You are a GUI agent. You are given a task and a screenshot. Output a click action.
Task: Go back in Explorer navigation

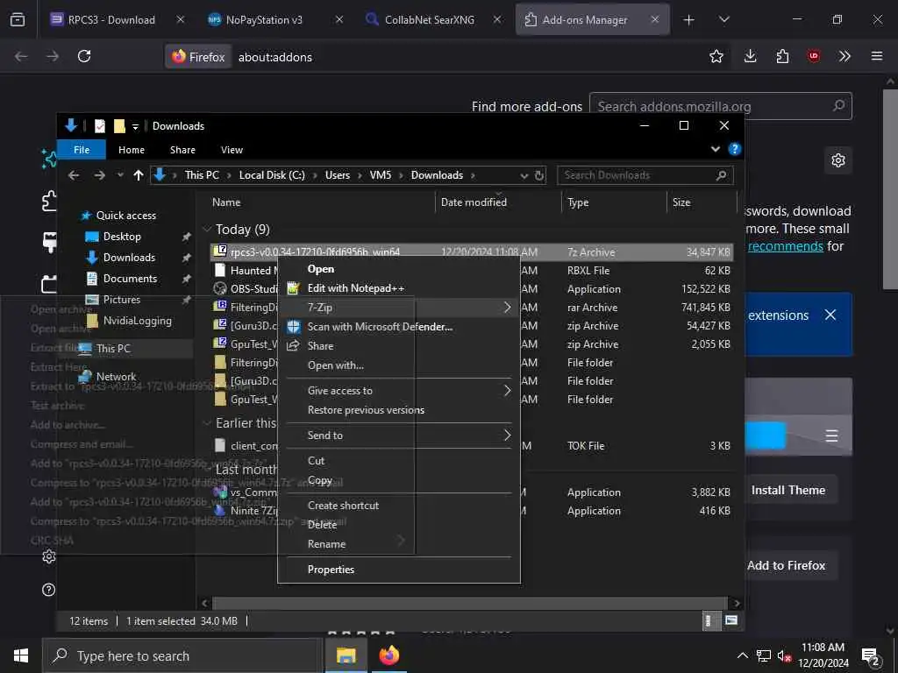[x=74, y=175]
